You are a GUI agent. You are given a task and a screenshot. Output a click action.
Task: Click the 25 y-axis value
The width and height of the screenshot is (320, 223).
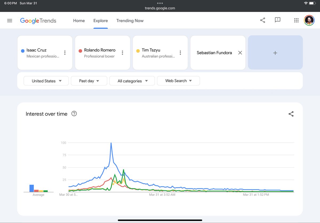64,180
